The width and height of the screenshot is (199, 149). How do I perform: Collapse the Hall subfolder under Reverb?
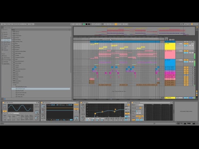click(x=14, y=85)
